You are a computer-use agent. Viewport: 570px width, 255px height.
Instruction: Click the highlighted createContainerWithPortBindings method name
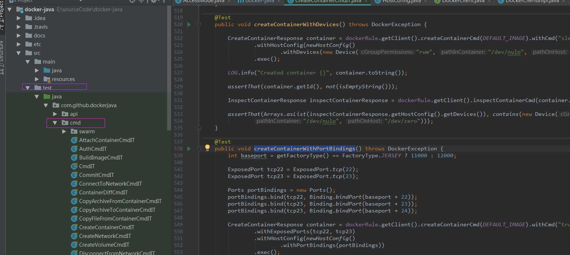304,149
